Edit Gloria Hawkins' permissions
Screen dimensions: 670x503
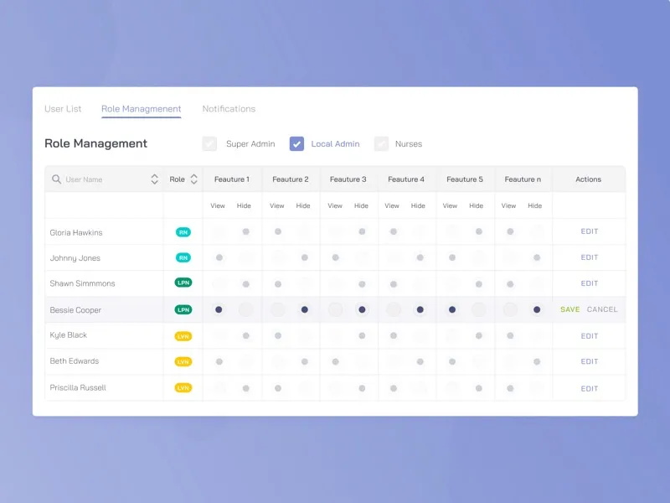point(590,232)
